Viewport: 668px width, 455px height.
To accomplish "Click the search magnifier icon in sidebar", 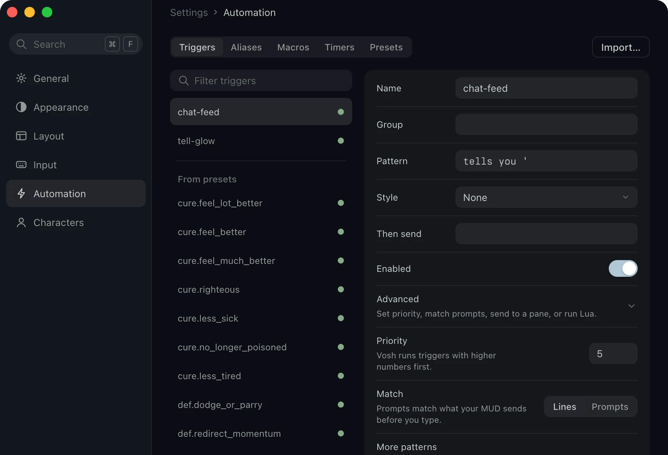I will (21, 44).
